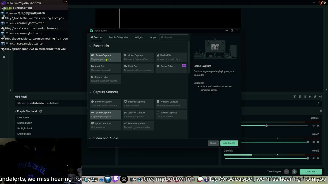Click the green Add Source button
This screenshot has width=328, height=184.
(229, 143)
